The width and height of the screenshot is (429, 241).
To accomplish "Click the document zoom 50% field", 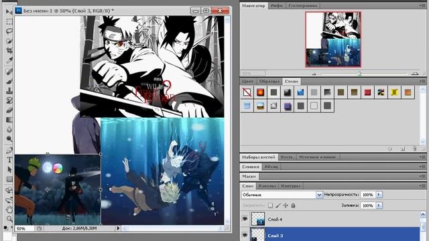I will (x=24, y=228).
